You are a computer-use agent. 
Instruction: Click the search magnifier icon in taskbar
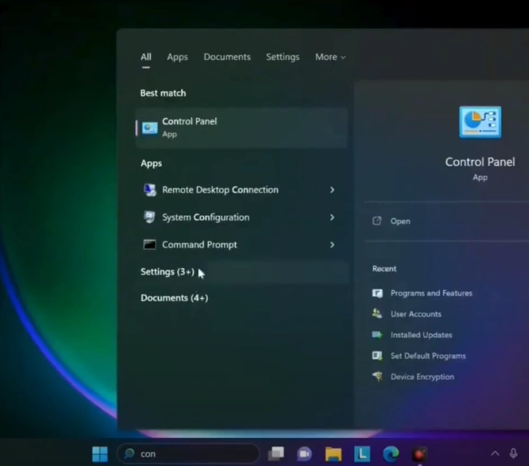129,454
